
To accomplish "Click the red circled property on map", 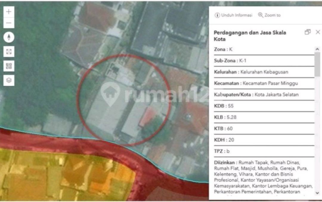I will tap(124, 100).
